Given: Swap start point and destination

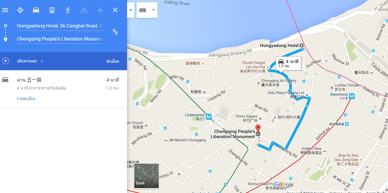Looking at the screenshot, I should [x=115, y=32].
